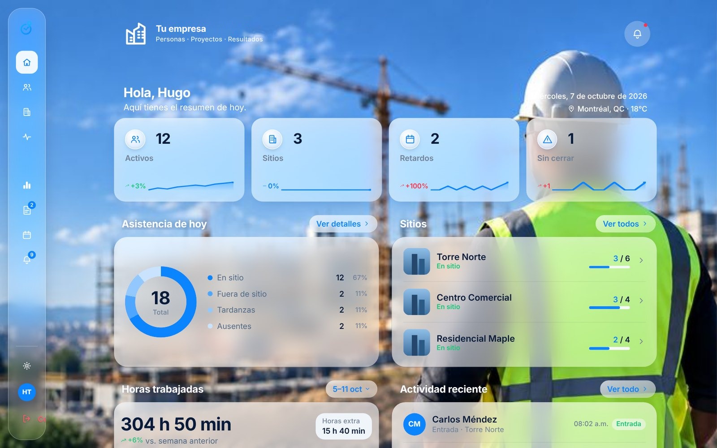Click Torre Norte site thumbnail
This screenshot has height=448, width=717.
[416, 261]
